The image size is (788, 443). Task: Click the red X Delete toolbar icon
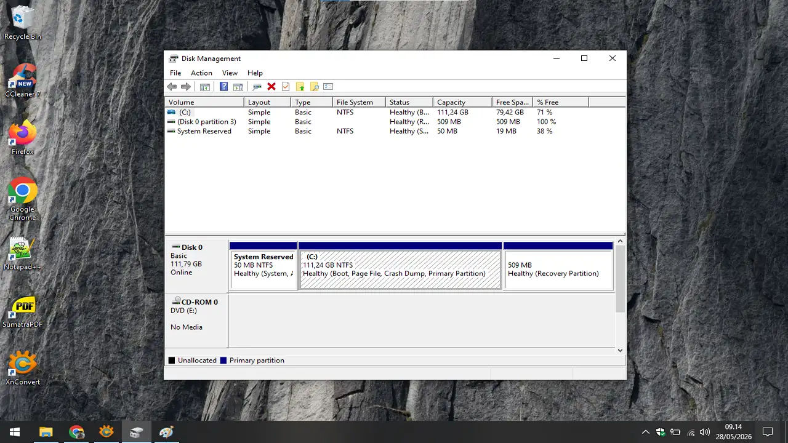(x=271, y=87)
